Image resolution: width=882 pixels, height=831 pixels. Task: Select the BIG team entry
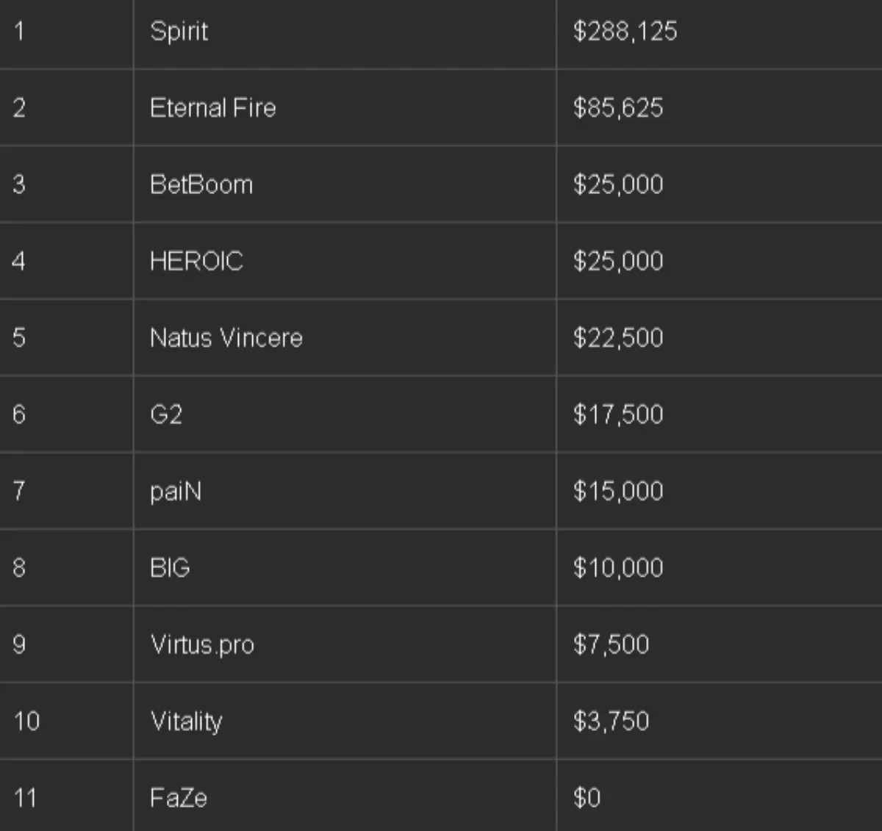[x=170, y=568]
